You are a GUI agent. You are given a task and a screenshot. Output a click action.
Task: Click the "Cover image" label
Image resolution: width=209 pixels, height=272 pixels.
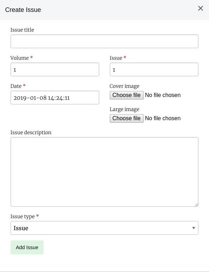click(125, 86)
